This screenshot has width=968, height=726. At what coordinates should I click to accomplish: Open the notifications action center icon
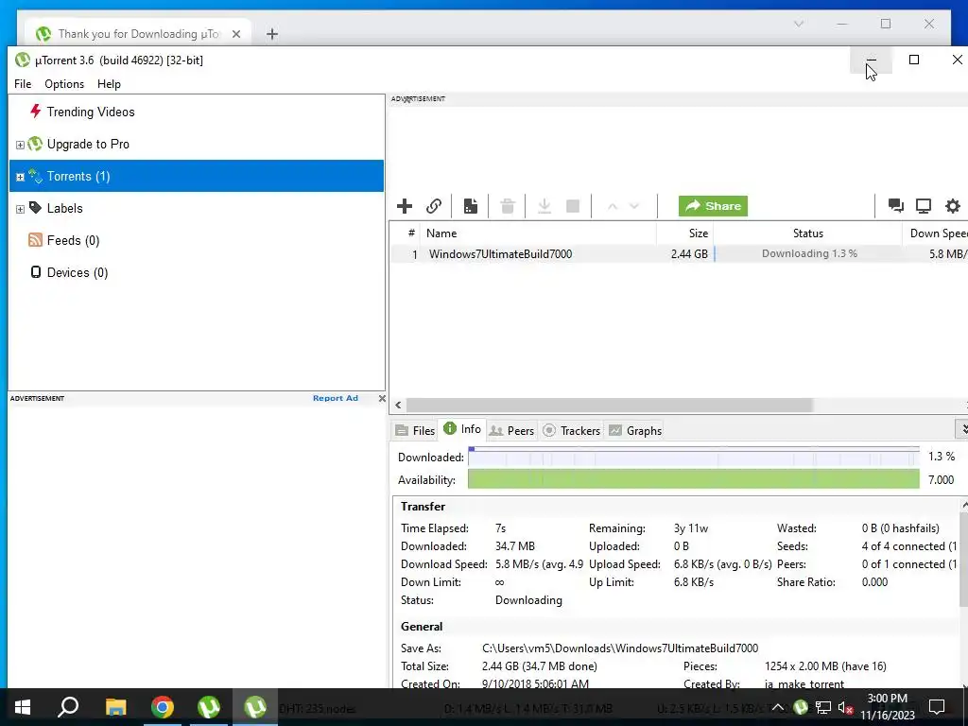937,707
